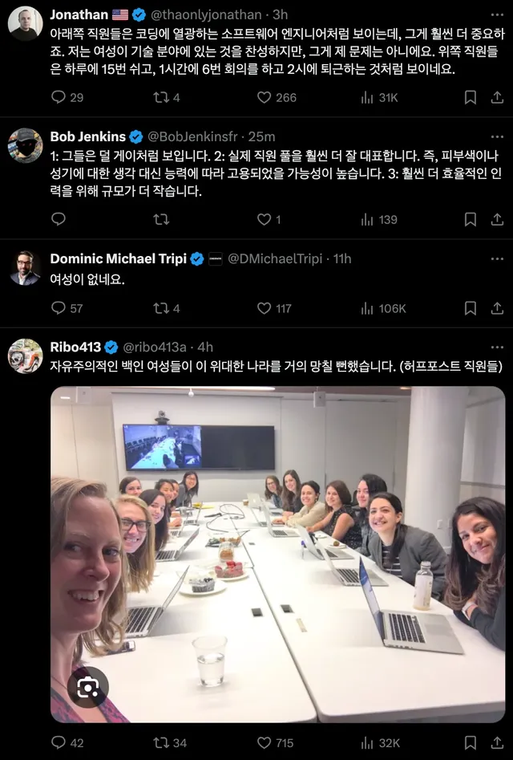Open Jonathan's profile avatar

(25, 24)
